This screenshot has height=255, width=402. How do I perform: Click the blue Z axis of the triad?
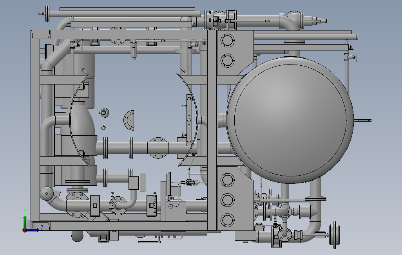point(33,230)
